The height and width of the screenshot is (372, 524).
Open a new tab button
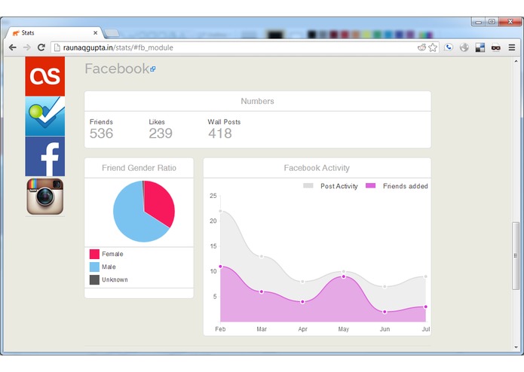(112, 33)
